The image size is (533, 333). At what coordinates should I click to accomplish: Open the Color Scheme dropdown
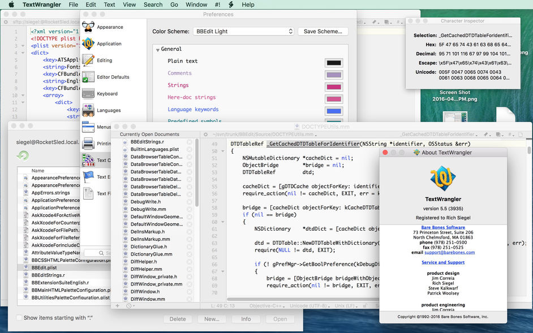pyautogui.click(x=243, y=32)
